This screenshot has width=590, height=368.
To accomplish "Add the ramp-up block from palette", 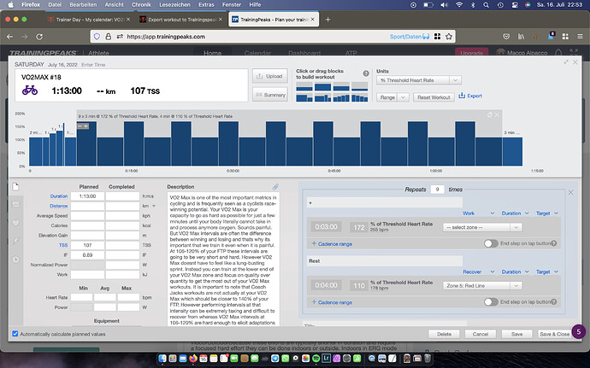I will click(341, 97).
